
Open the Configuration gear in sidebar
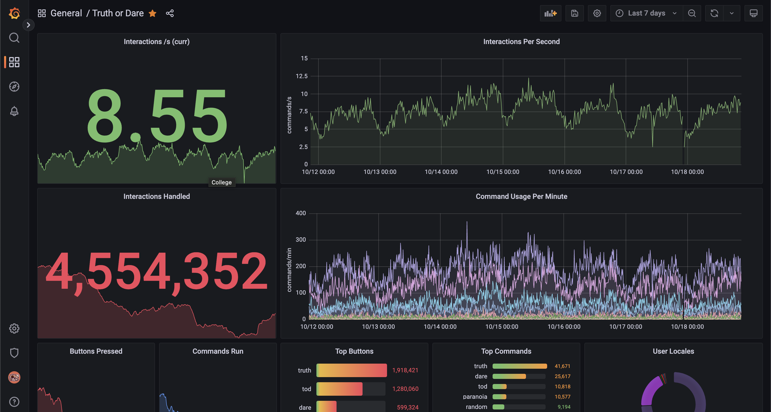[x=14, y=328]
